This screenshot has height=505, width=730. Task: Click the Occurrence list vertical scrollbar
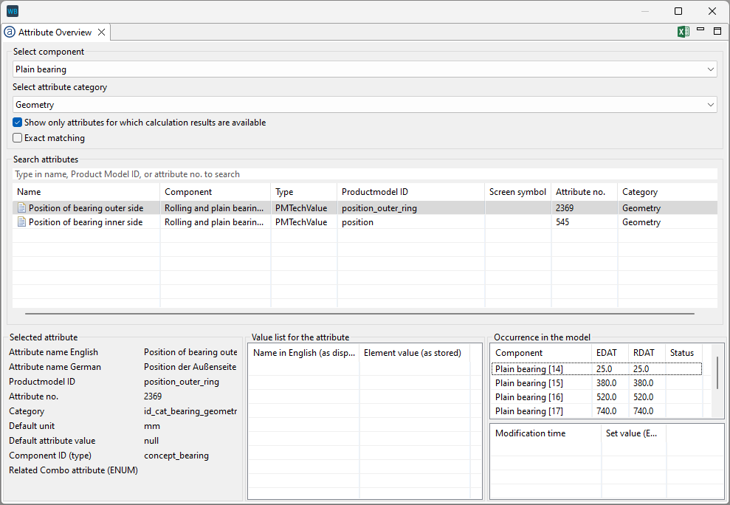[x=717, y=373]
